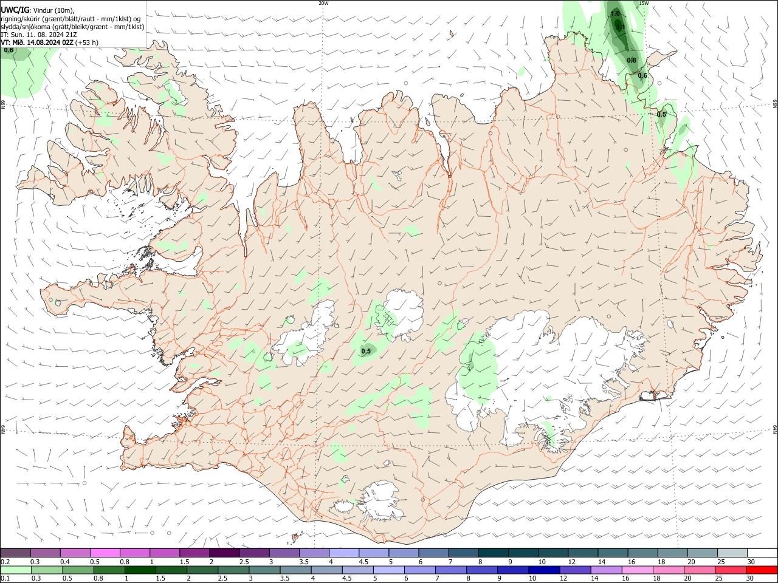Select the 1.5 swatch in the upper legend row
The image size is (778, 583).
(x=194, y=553)
